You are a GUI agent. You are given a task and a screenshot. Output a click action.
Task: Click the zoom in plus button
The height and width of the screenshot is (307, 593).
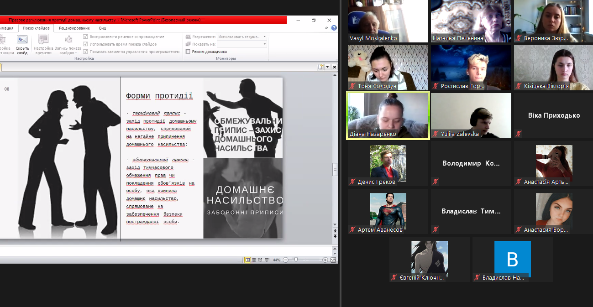325,260
